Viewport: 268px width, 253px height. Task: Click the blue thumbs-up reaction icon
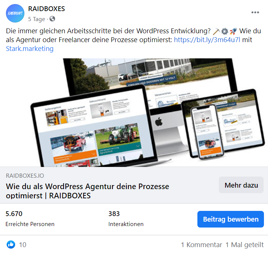click(x=11, y=245)
